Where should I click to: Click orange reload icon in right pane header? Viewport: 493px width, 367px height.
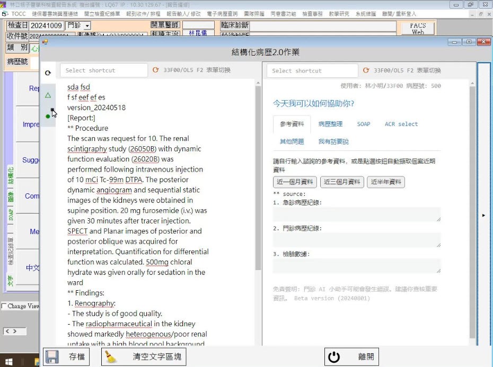coord(366,70)
